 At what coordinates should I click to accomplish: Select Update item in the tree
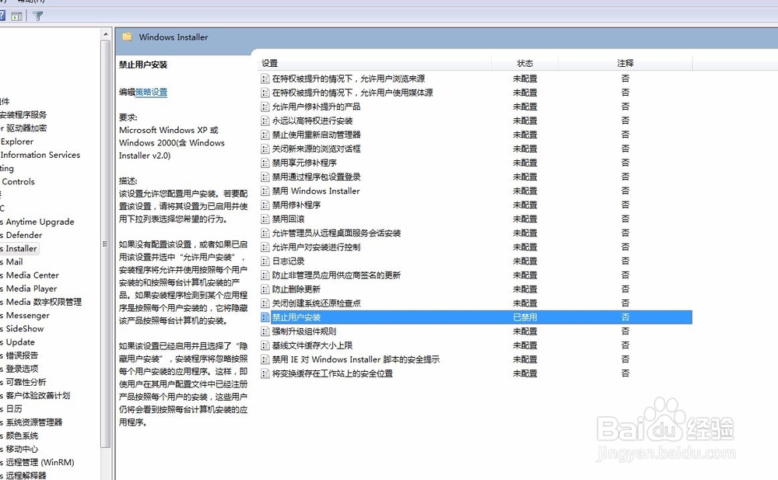click(20, 342)
